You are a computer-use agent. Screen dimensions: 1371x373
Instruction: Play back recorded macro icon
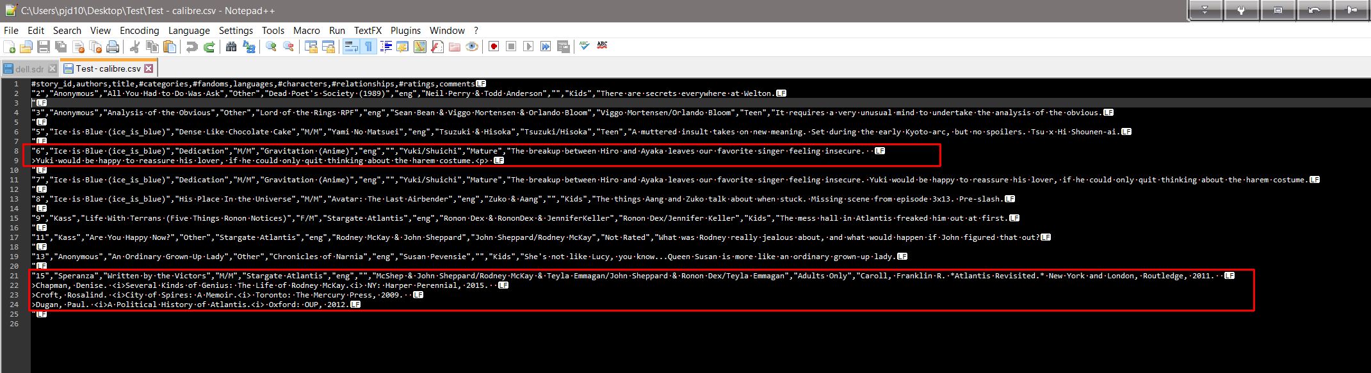(x=528, y=47)
